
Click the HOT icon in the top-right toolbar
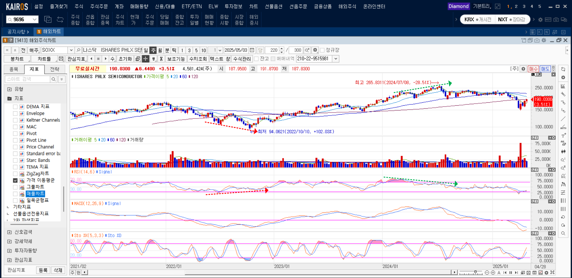pyautogui.click(x=548, y=19)
